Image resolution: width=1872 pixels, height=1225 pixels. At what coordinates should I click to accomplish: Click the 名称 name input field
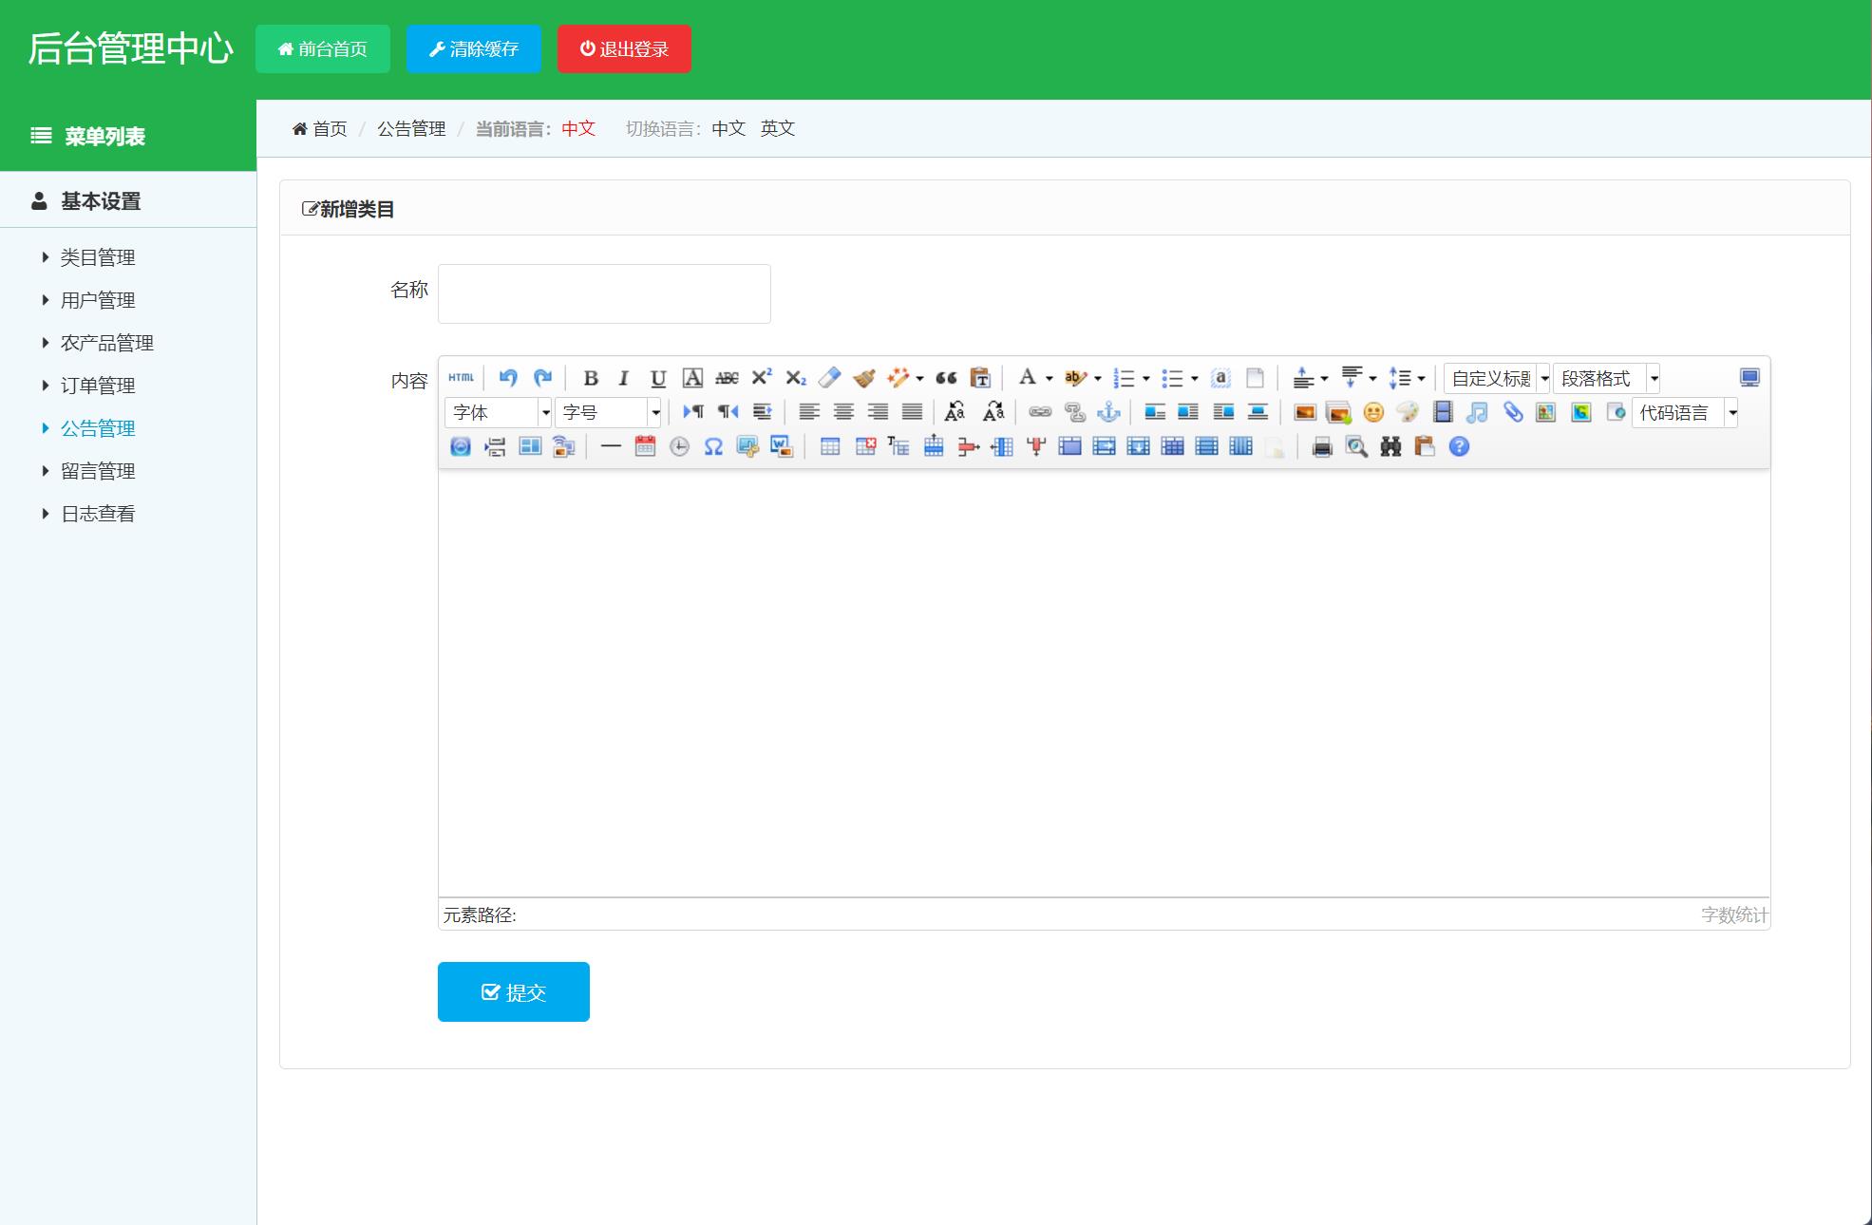point(604,293)
